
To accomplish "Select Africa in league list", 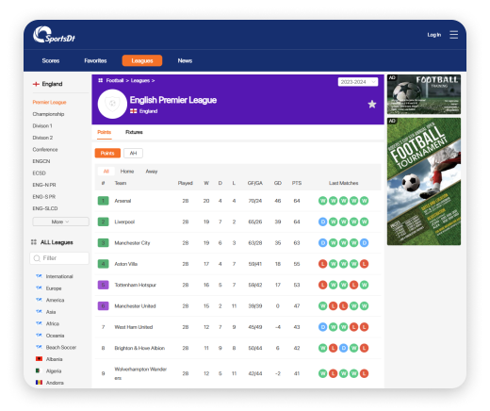I will click(x=53, y=323).
